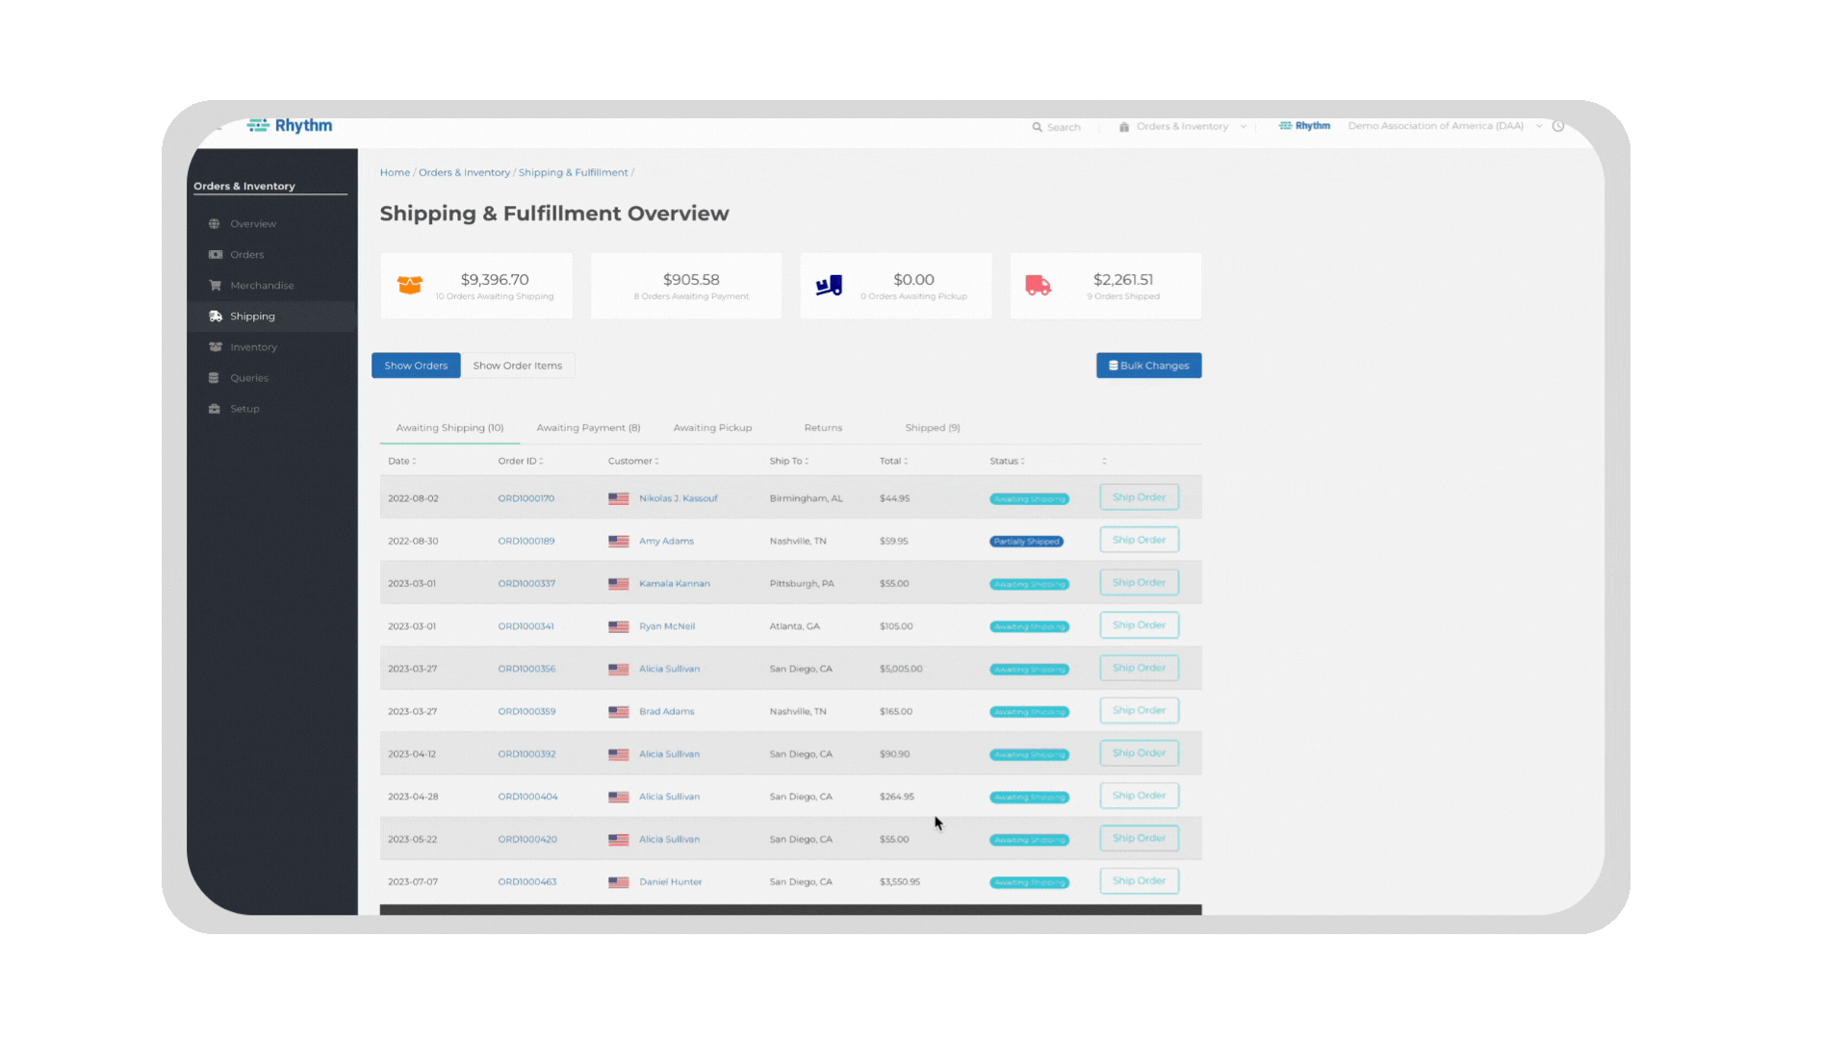Switch to Awaiting Payment (8) tab

(x=588, y=428)
